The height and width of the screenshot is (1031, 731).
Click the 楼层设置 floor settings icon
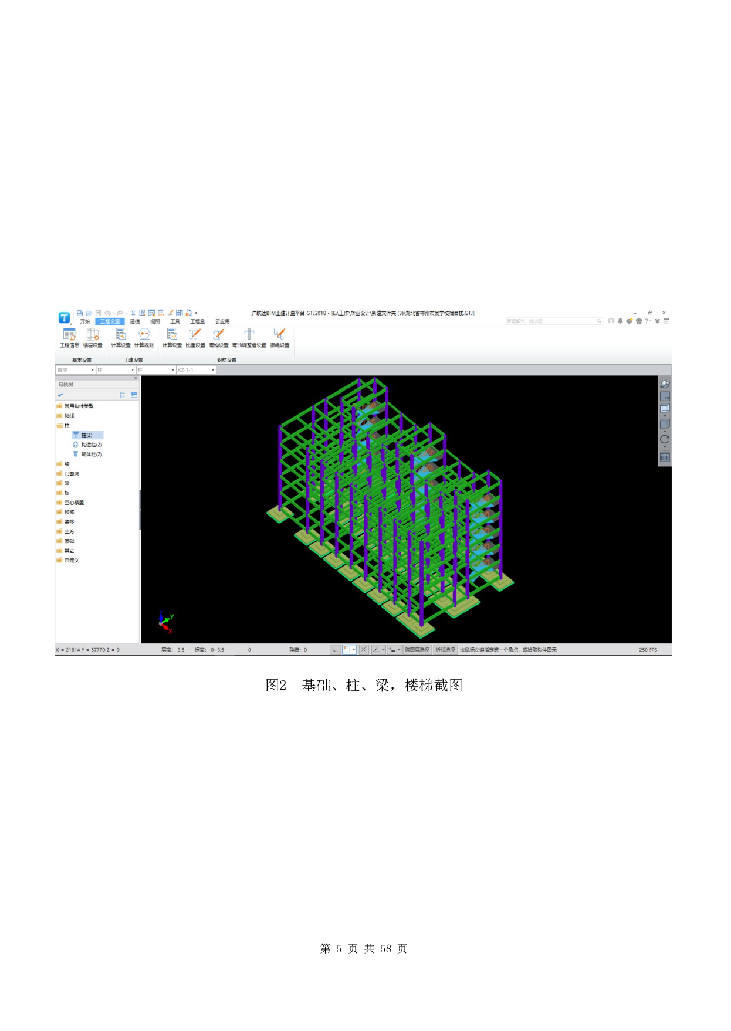93,337
